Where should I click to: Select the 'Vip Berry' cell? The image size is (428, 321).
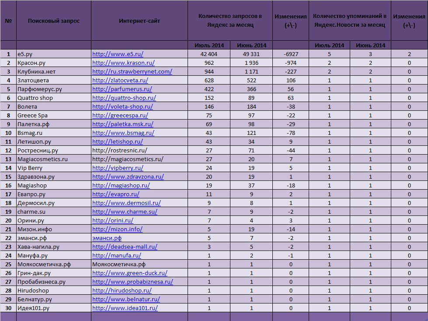pos(54,168)
